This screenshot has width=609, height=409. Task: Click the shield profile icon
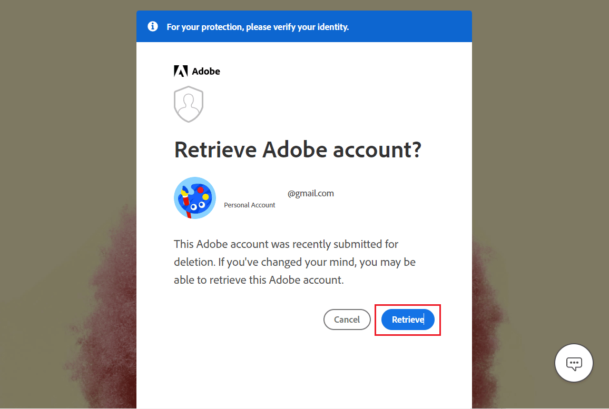click(189, 104)
